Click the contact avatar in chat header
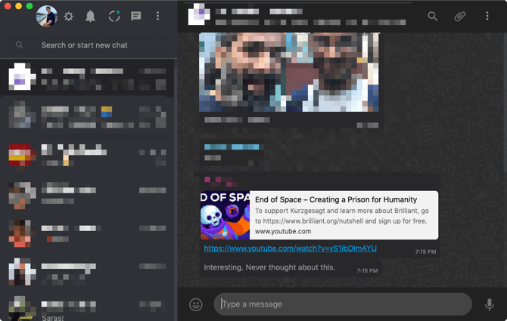Viewport: 507px width, 321px height. pyautogui.click(x=198, y=16)
